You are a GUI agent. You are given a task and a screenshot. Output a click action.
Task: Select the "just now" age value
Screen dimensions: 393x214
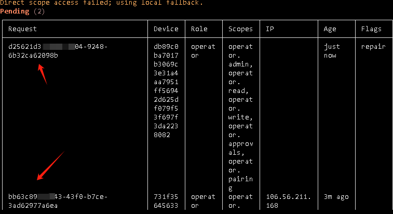(x=332, y=51)
